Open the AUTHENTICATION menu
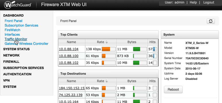222x103 pixels. click(x=17, y=74)
